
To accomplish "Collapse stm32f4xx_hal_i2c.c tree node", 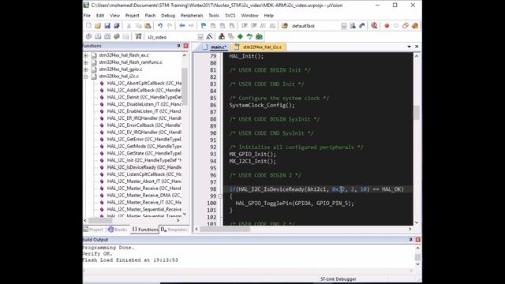I will [86, 77].
